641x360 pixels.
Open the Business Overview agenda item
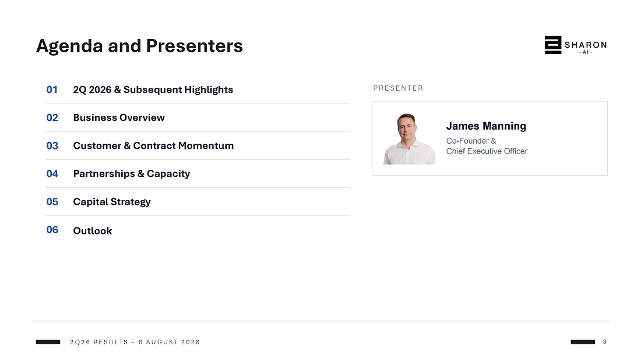pos(119,117)
